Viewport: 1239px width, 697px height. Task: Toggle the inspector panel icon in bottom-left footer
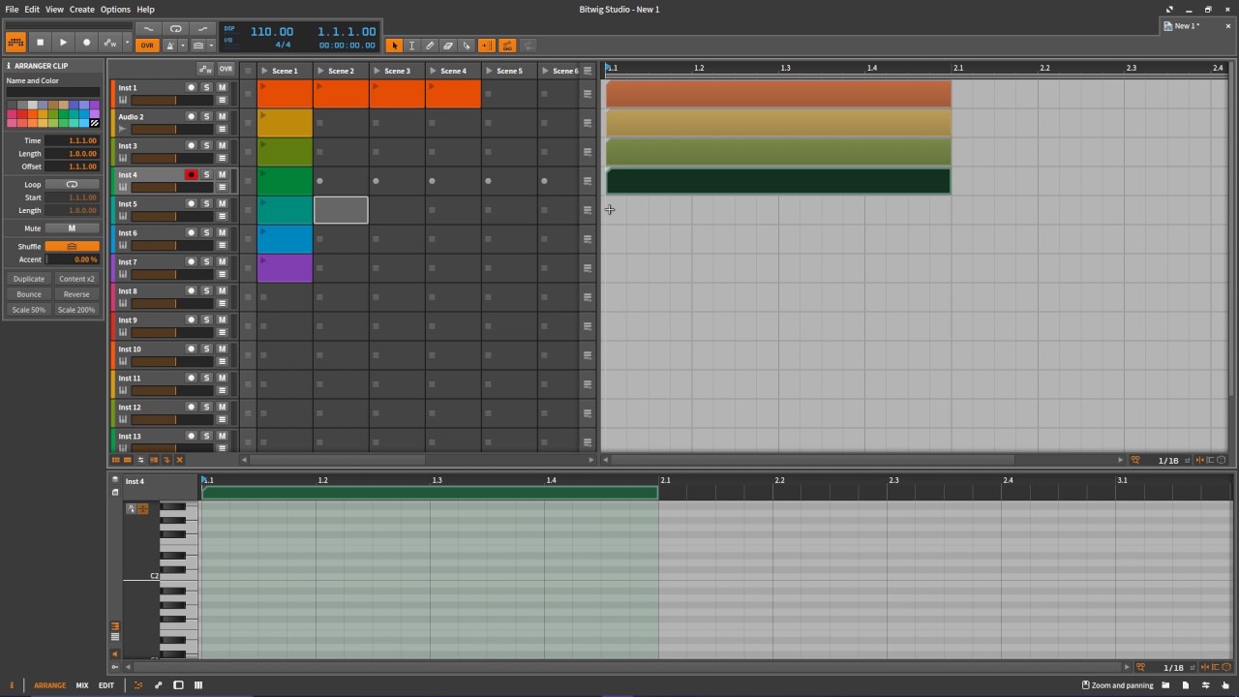tap(12, 685)
